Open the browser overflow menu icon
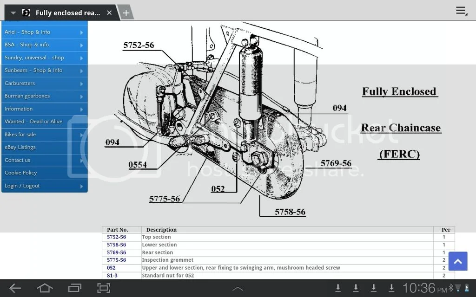Viewport: 476px width, 297px height. tap(461, 11)
